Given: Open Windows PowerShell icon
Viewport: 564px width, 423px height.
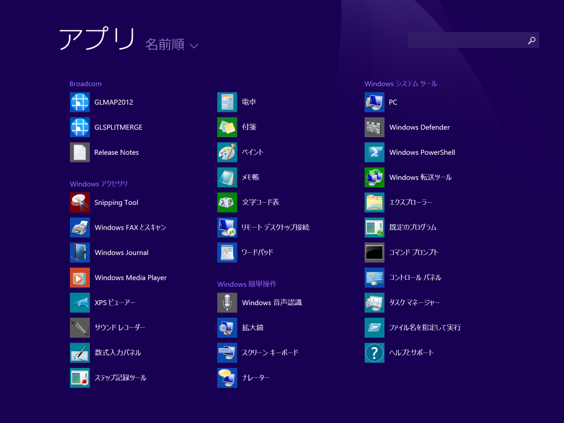Looking at the screenshot, I should [375, 152].
